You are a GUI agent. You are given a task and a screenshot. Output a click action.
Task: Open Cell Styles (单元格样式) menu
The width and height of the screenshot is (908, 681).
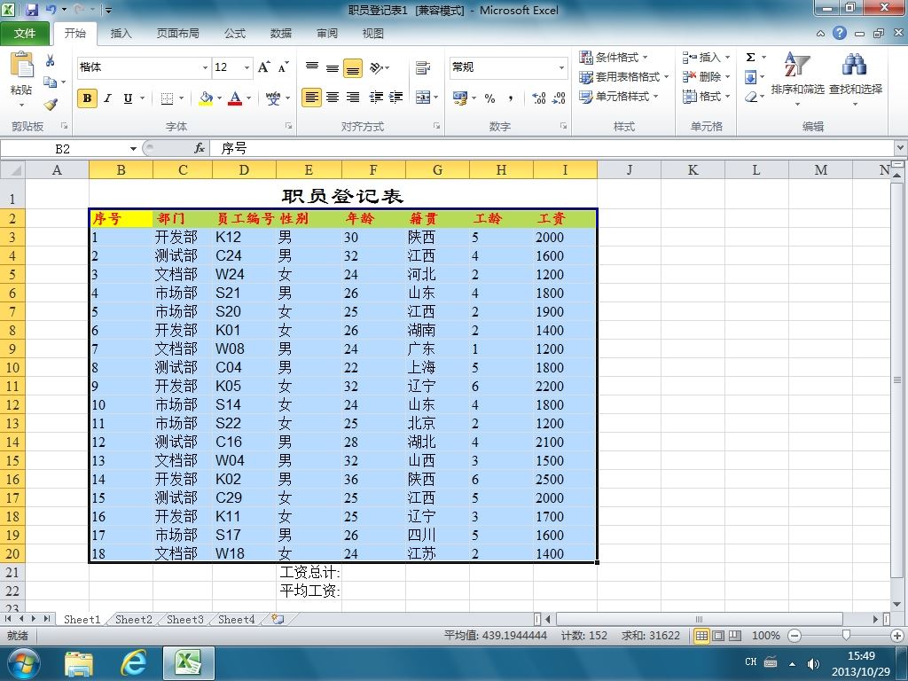(618, 96)
